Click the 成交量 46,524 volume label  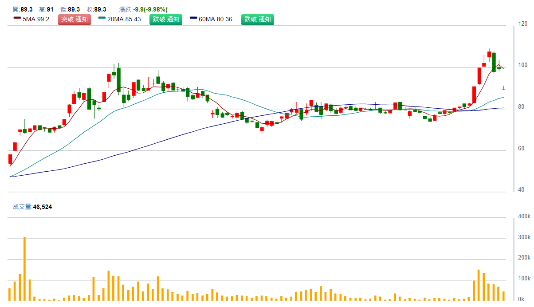click(32, 207)
